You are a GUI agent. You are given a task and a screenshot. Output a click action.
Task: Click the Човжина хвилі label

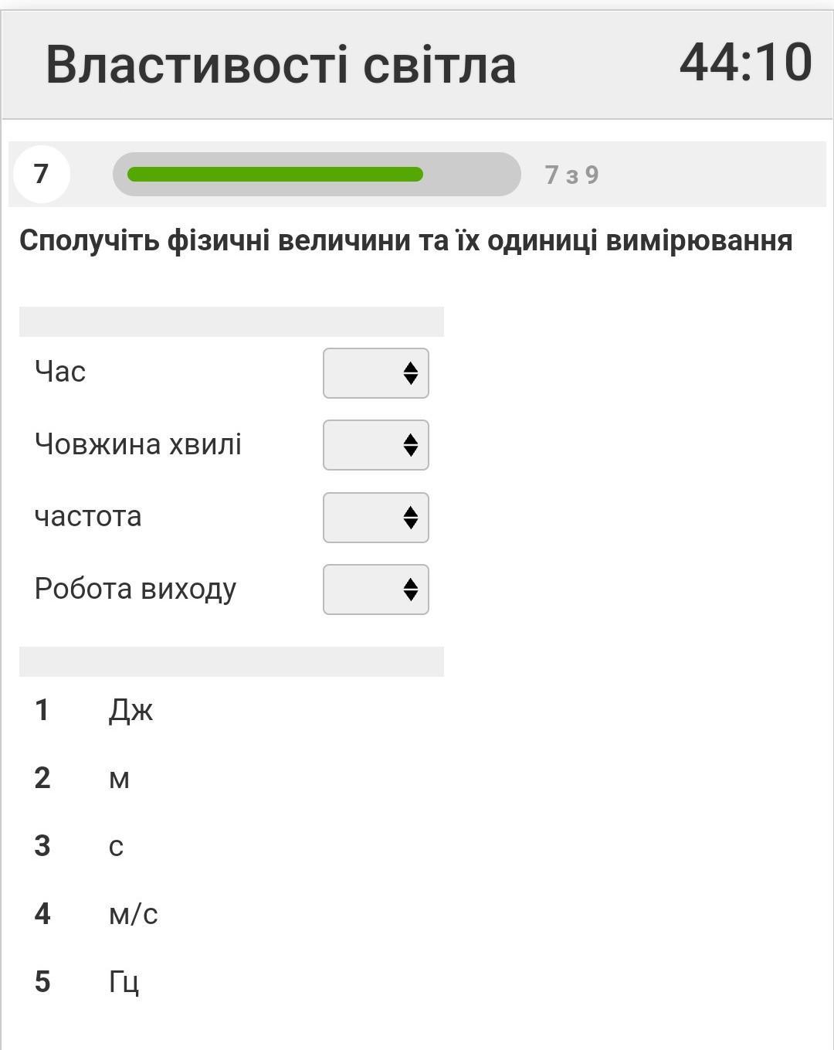tap(138, 444)
